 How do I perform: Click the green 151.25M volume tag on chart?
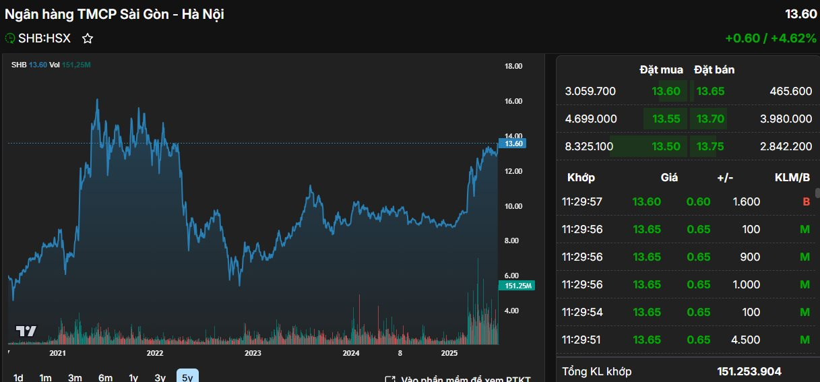[516, 286]
